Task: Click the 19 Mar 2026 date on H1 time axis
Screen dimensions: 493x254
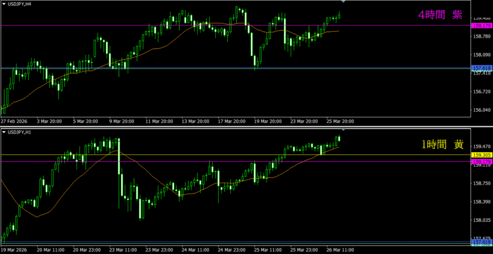Action: click(x=14, y=250)
